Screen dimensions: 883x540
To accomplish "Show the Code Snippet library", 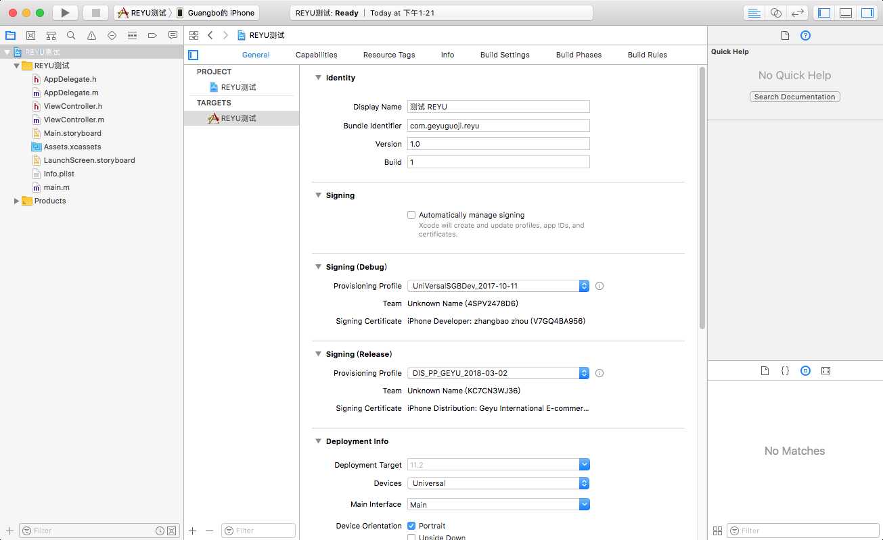I will (x=785, y=371).
